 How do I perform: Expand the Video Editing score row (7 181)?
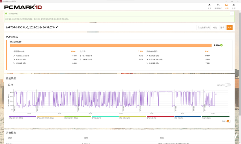tap(147, 63)
